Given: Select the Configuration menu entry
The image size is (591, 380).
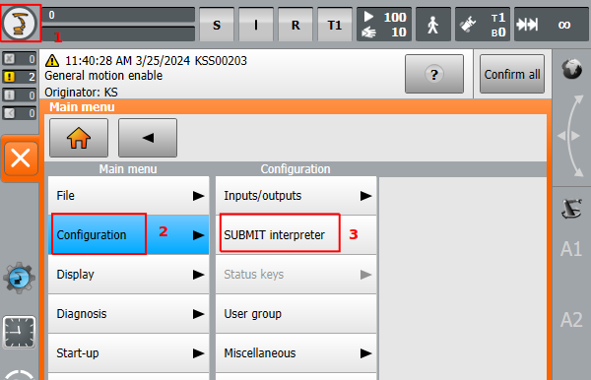Looking at the screenshot, I should tap(128, 234).
